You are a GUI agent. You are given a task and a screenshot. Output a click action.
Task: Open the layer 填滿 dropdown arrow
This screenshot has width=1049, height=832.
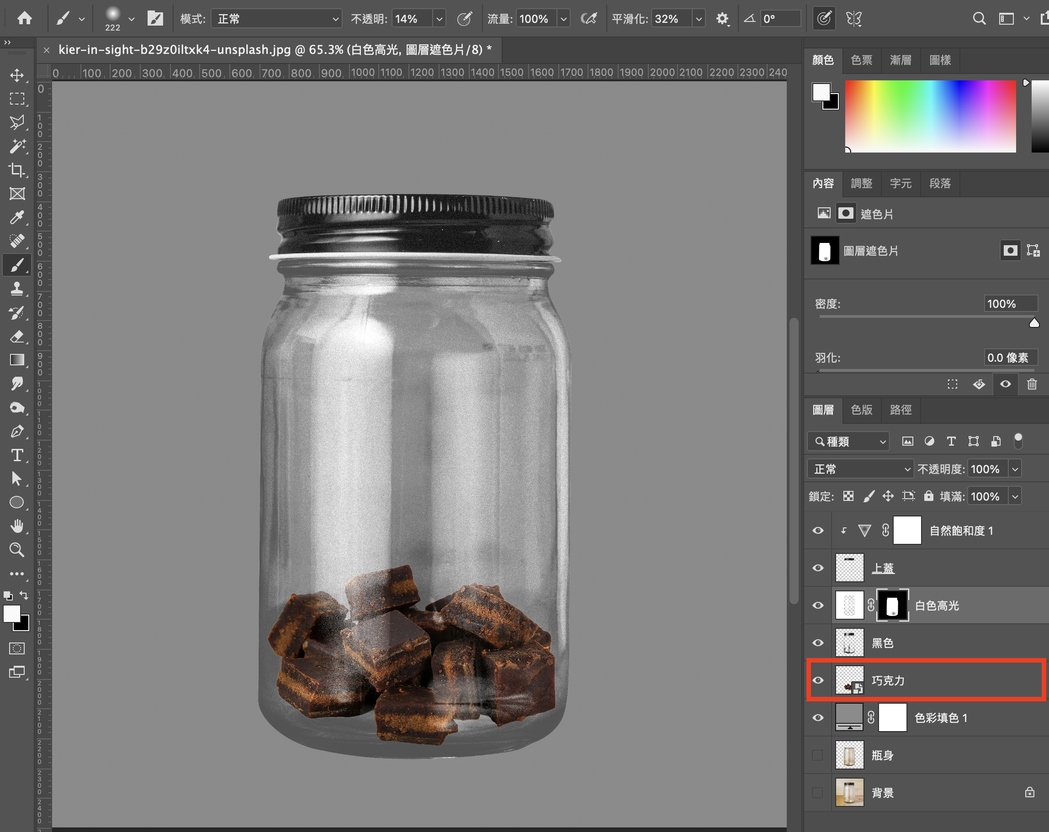(x=1015, y=496)
